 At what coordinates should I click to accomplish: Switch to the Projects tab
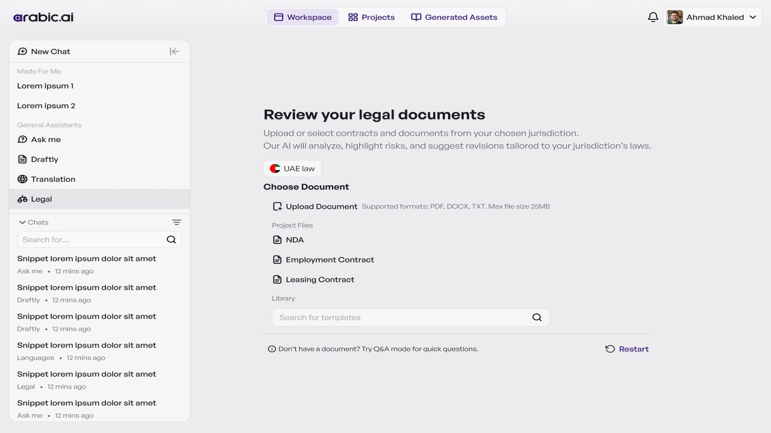click(x=372, y=17)
